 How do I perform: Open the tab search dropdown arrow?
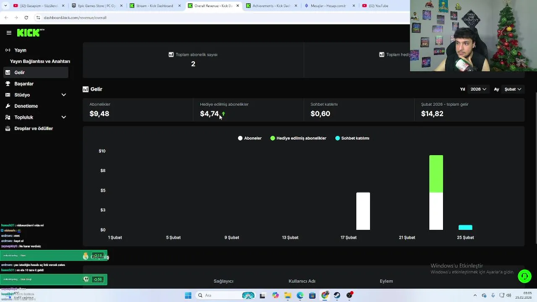(5, 6)
